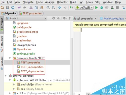Screen dimensions: 126x95
Task: Select .gitignore file in tree
Action: click(21, 23)
